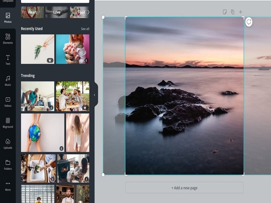Click the duplicate page icon

[233, 12]
